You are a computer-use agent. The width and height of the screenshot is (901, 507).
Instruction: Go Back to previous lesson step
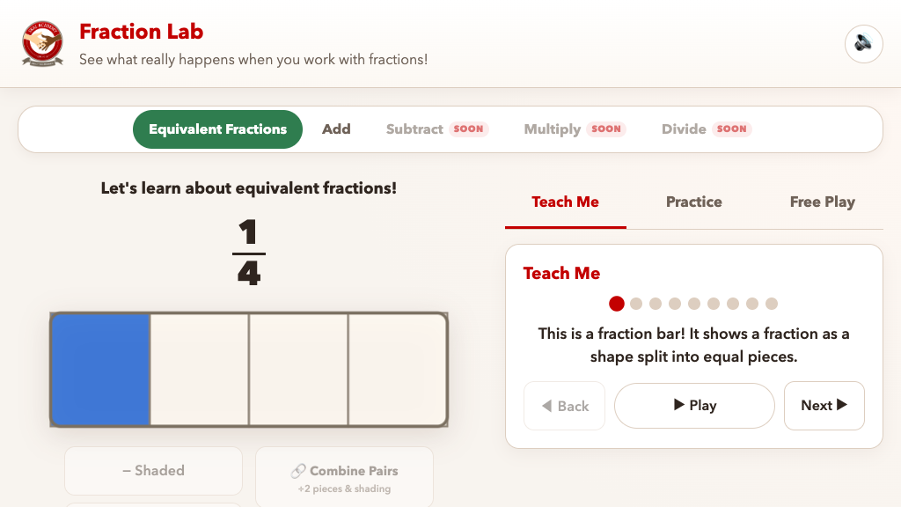coord(564,406)
